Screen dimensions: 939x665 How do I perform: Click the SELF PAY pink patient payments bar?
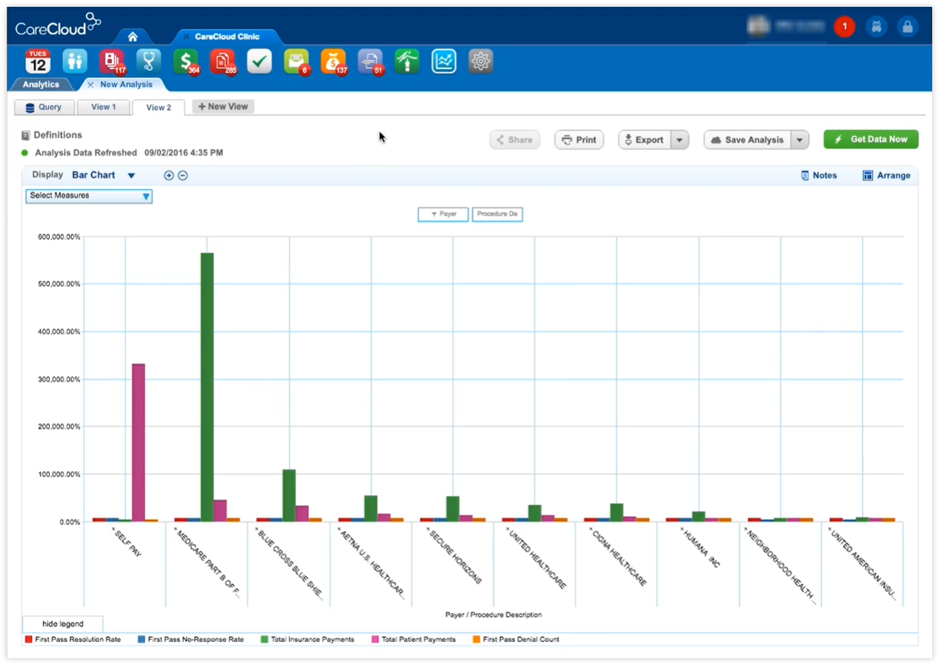(x=138, y=443)
